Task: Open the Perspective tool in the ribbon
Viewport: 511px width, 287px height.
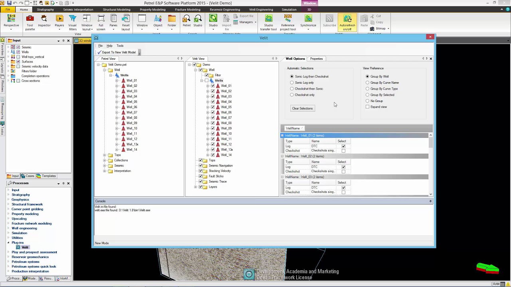Action: 11,22
